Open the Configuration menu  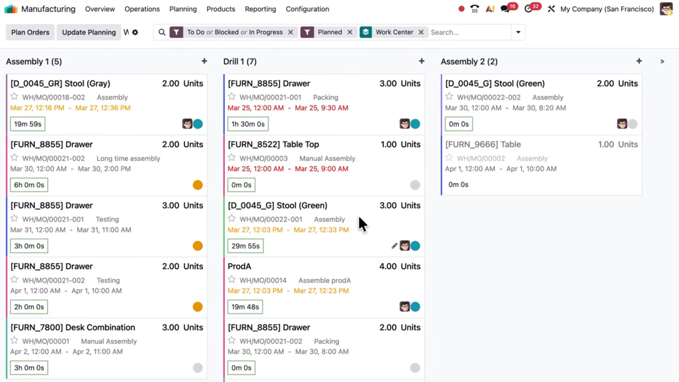[x=307, y=9]
